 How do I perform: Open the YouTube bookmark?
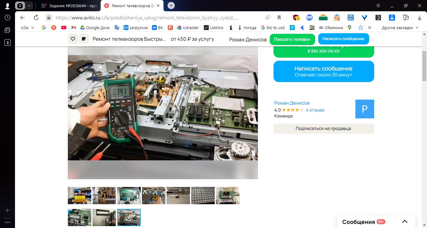pos(64,28)
